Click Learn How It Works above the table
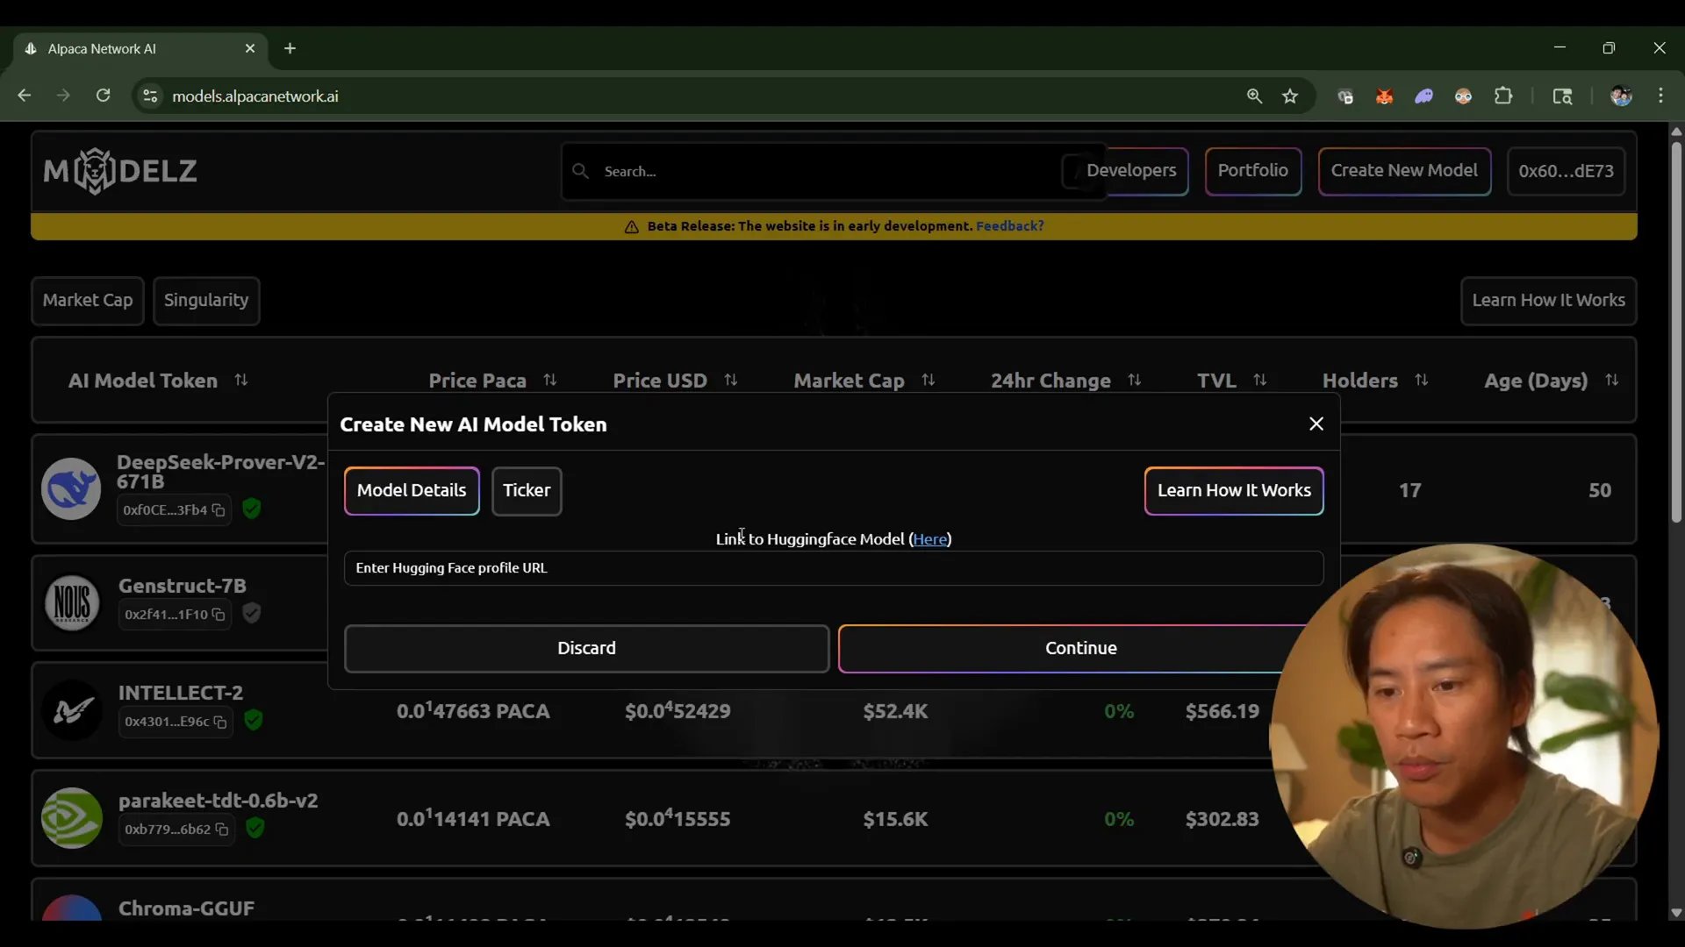 tap(1548, 301)
